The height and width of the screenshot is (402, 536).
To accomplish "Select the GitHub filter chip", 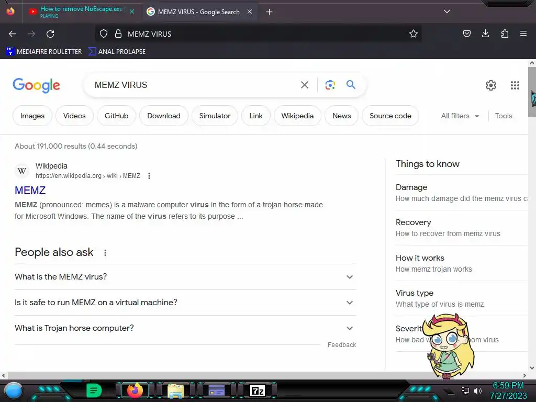I will (116, 116).
